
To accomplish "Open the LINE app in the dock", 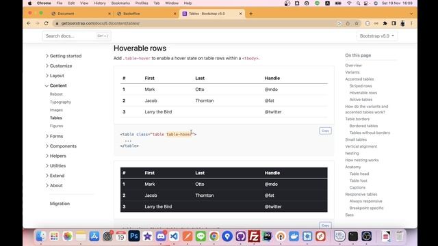I will (x=201, y=236).
